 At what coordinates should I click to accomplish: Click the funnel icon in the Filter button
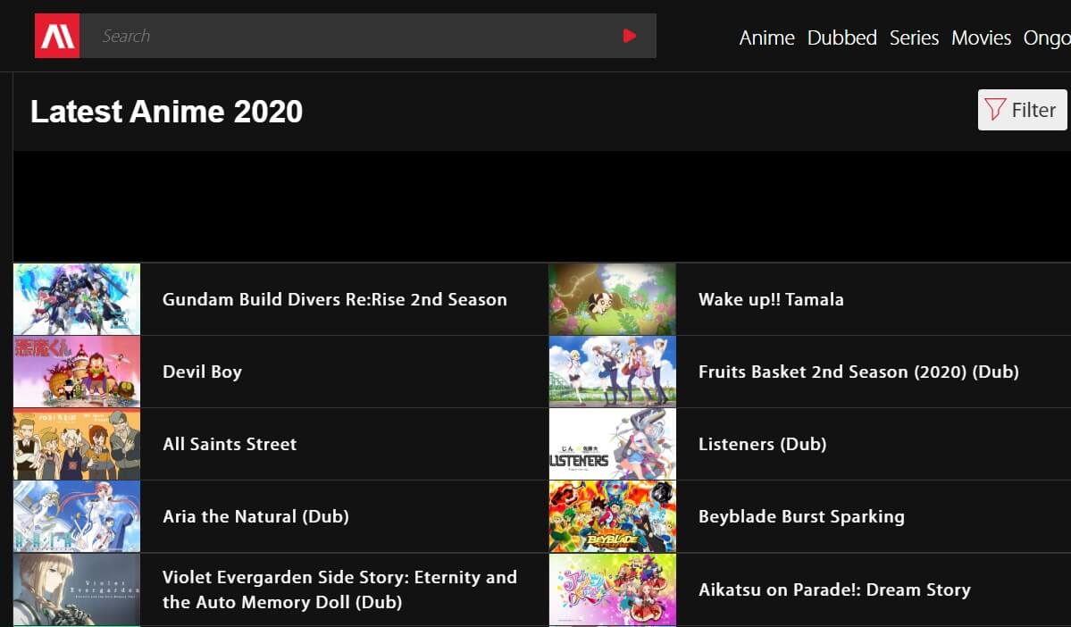(994, 109)
